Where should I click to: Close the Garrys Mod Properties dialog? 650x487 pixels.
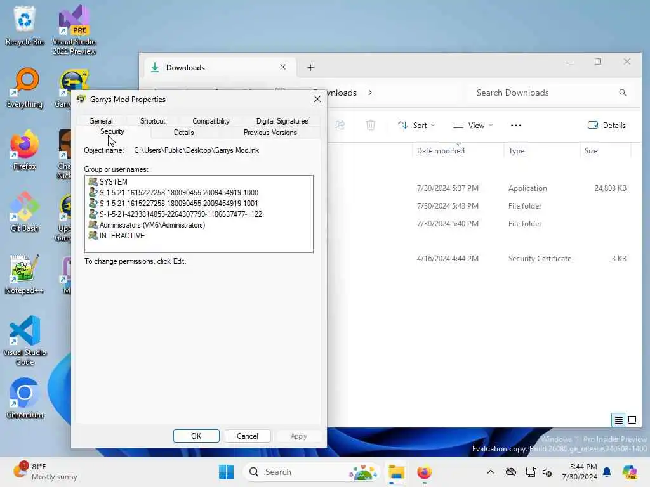[317, 100]
